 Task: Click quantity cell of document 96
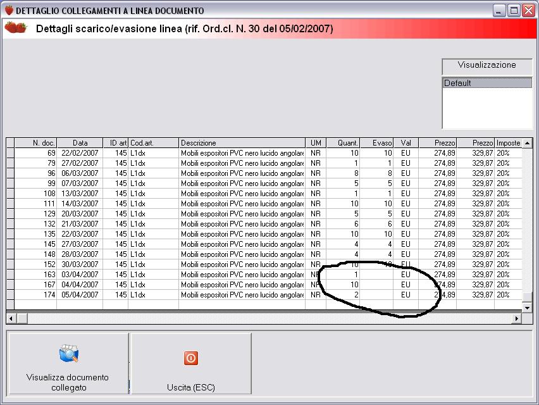tap(343, 173)
